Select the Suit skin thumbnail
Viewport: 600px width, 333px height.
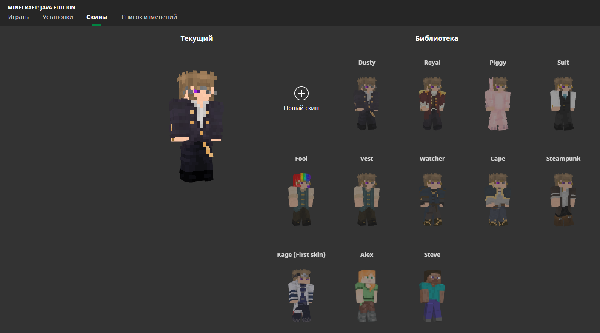(x=563, y=103)
